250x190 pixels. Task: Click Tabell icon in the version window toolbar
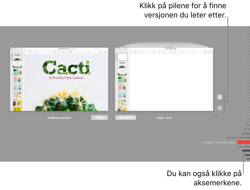(x=159, y=51)
